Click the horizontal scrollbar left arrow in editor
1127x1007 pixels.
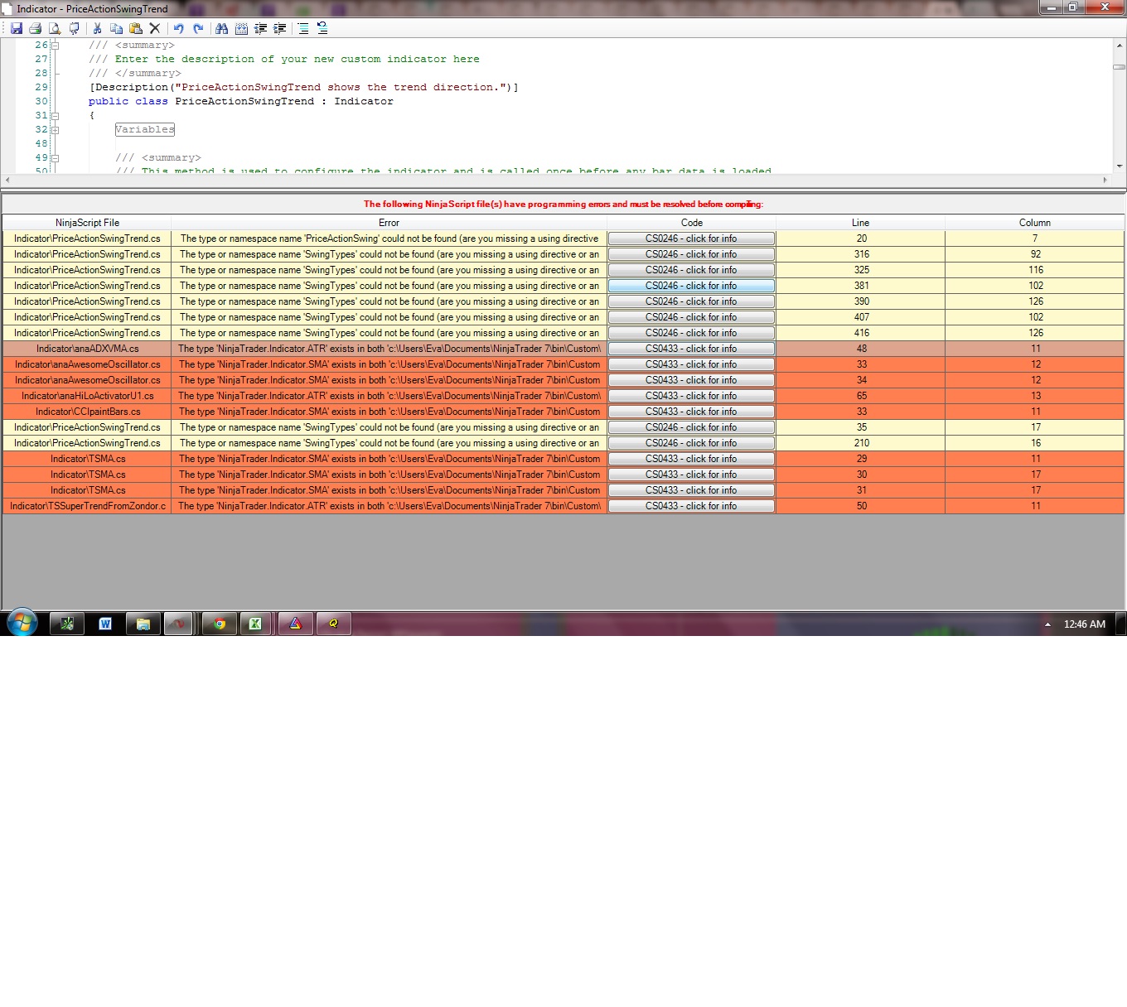pyautogui.click(x=7, y=180)
